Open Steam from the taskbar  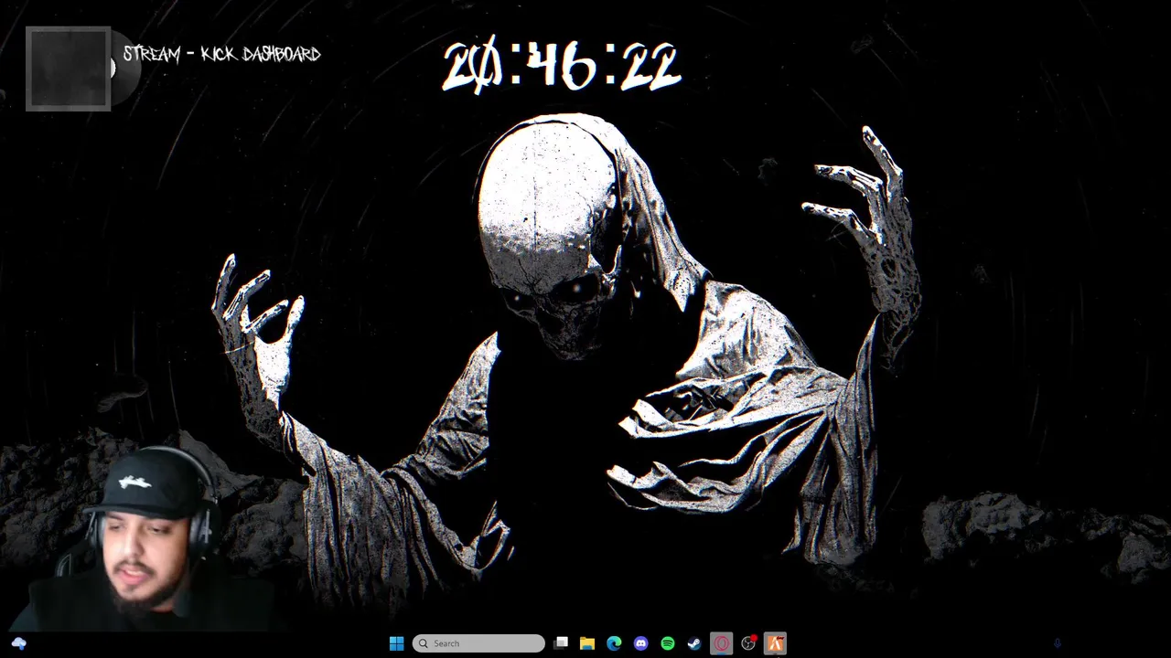point(694,643)
